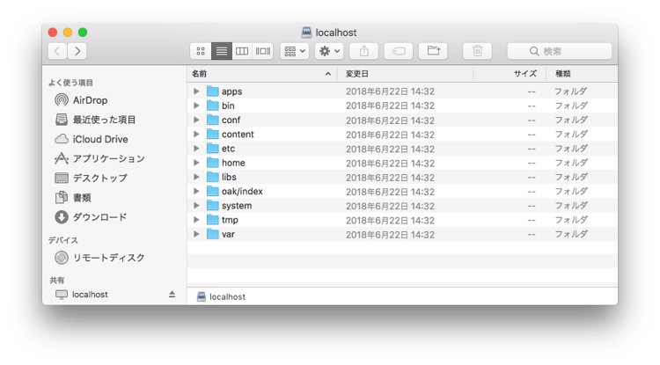Image resolution: width=660 pixels, height=365 pixels.
Task: Click localhost in the path bar
Action: coord(222,297)
